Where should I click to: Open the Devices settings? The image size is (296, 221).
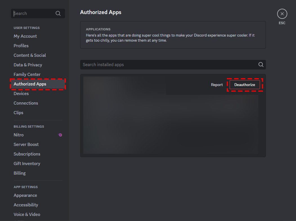click(21, 93)
